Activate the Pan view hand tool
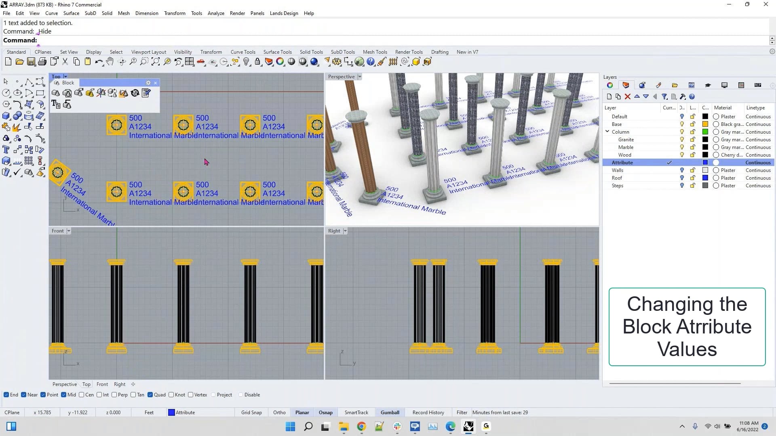 pyautogui.click(x=110, y=62)
